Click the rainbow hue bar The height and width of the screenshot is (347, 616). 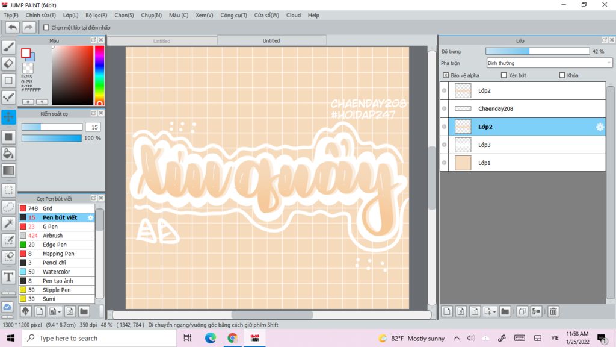(99, 75)
